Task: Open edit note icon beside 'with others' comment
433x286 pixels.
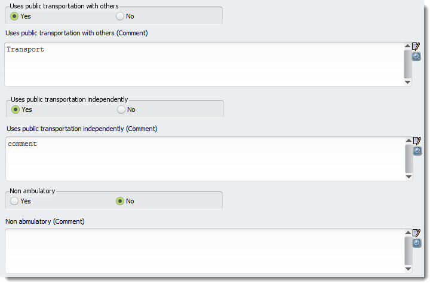Action: 416,46
